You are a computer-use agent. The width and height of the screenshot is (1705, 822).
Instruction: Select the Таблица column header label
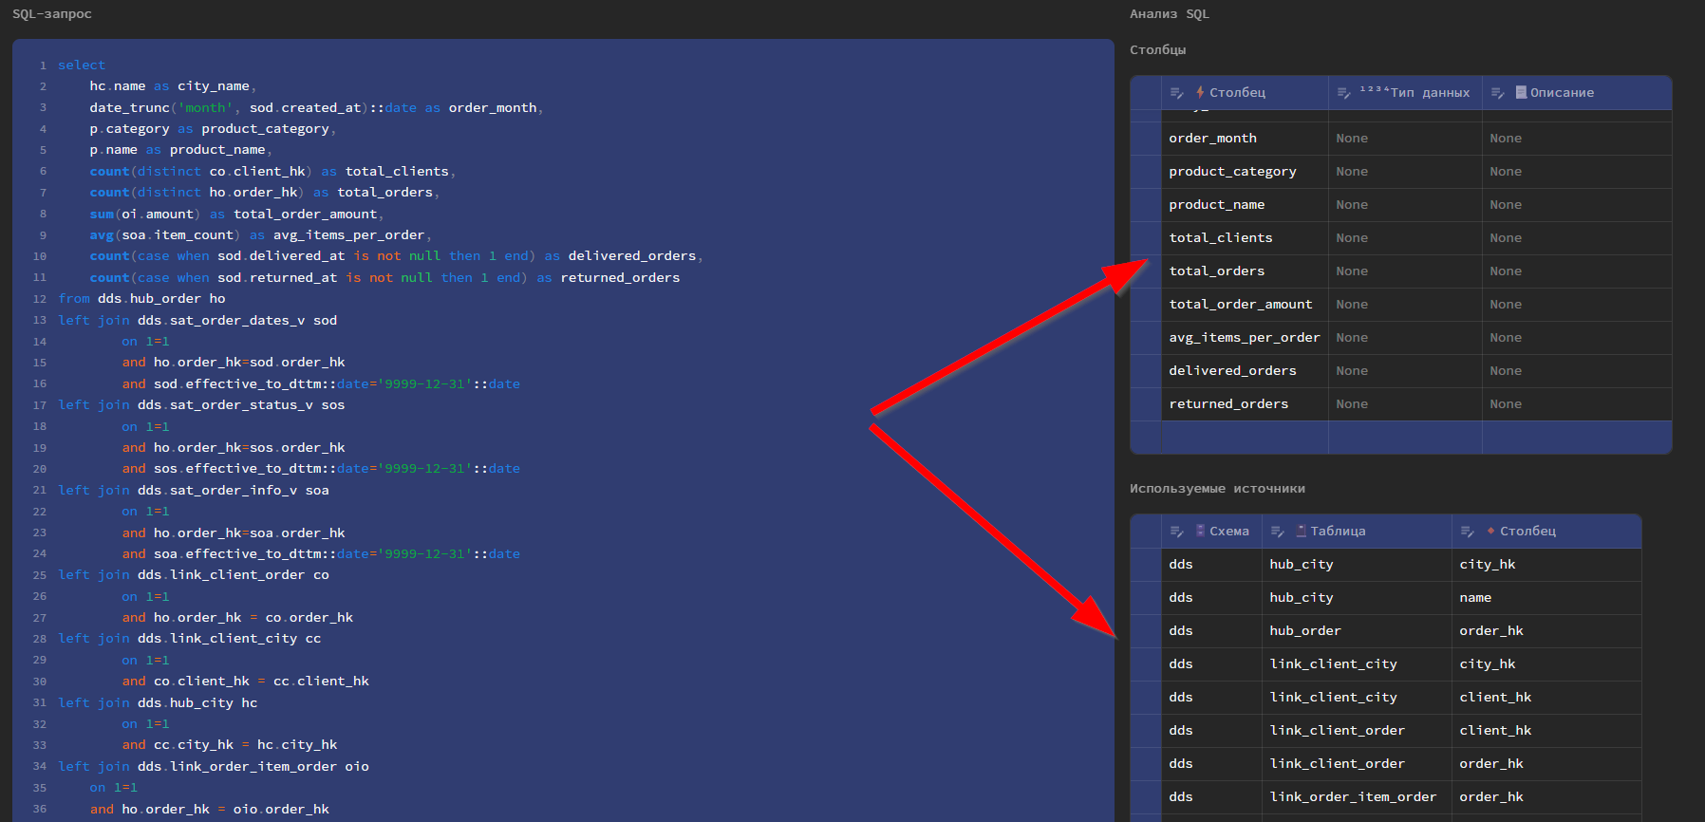[x=1338, y=531]
